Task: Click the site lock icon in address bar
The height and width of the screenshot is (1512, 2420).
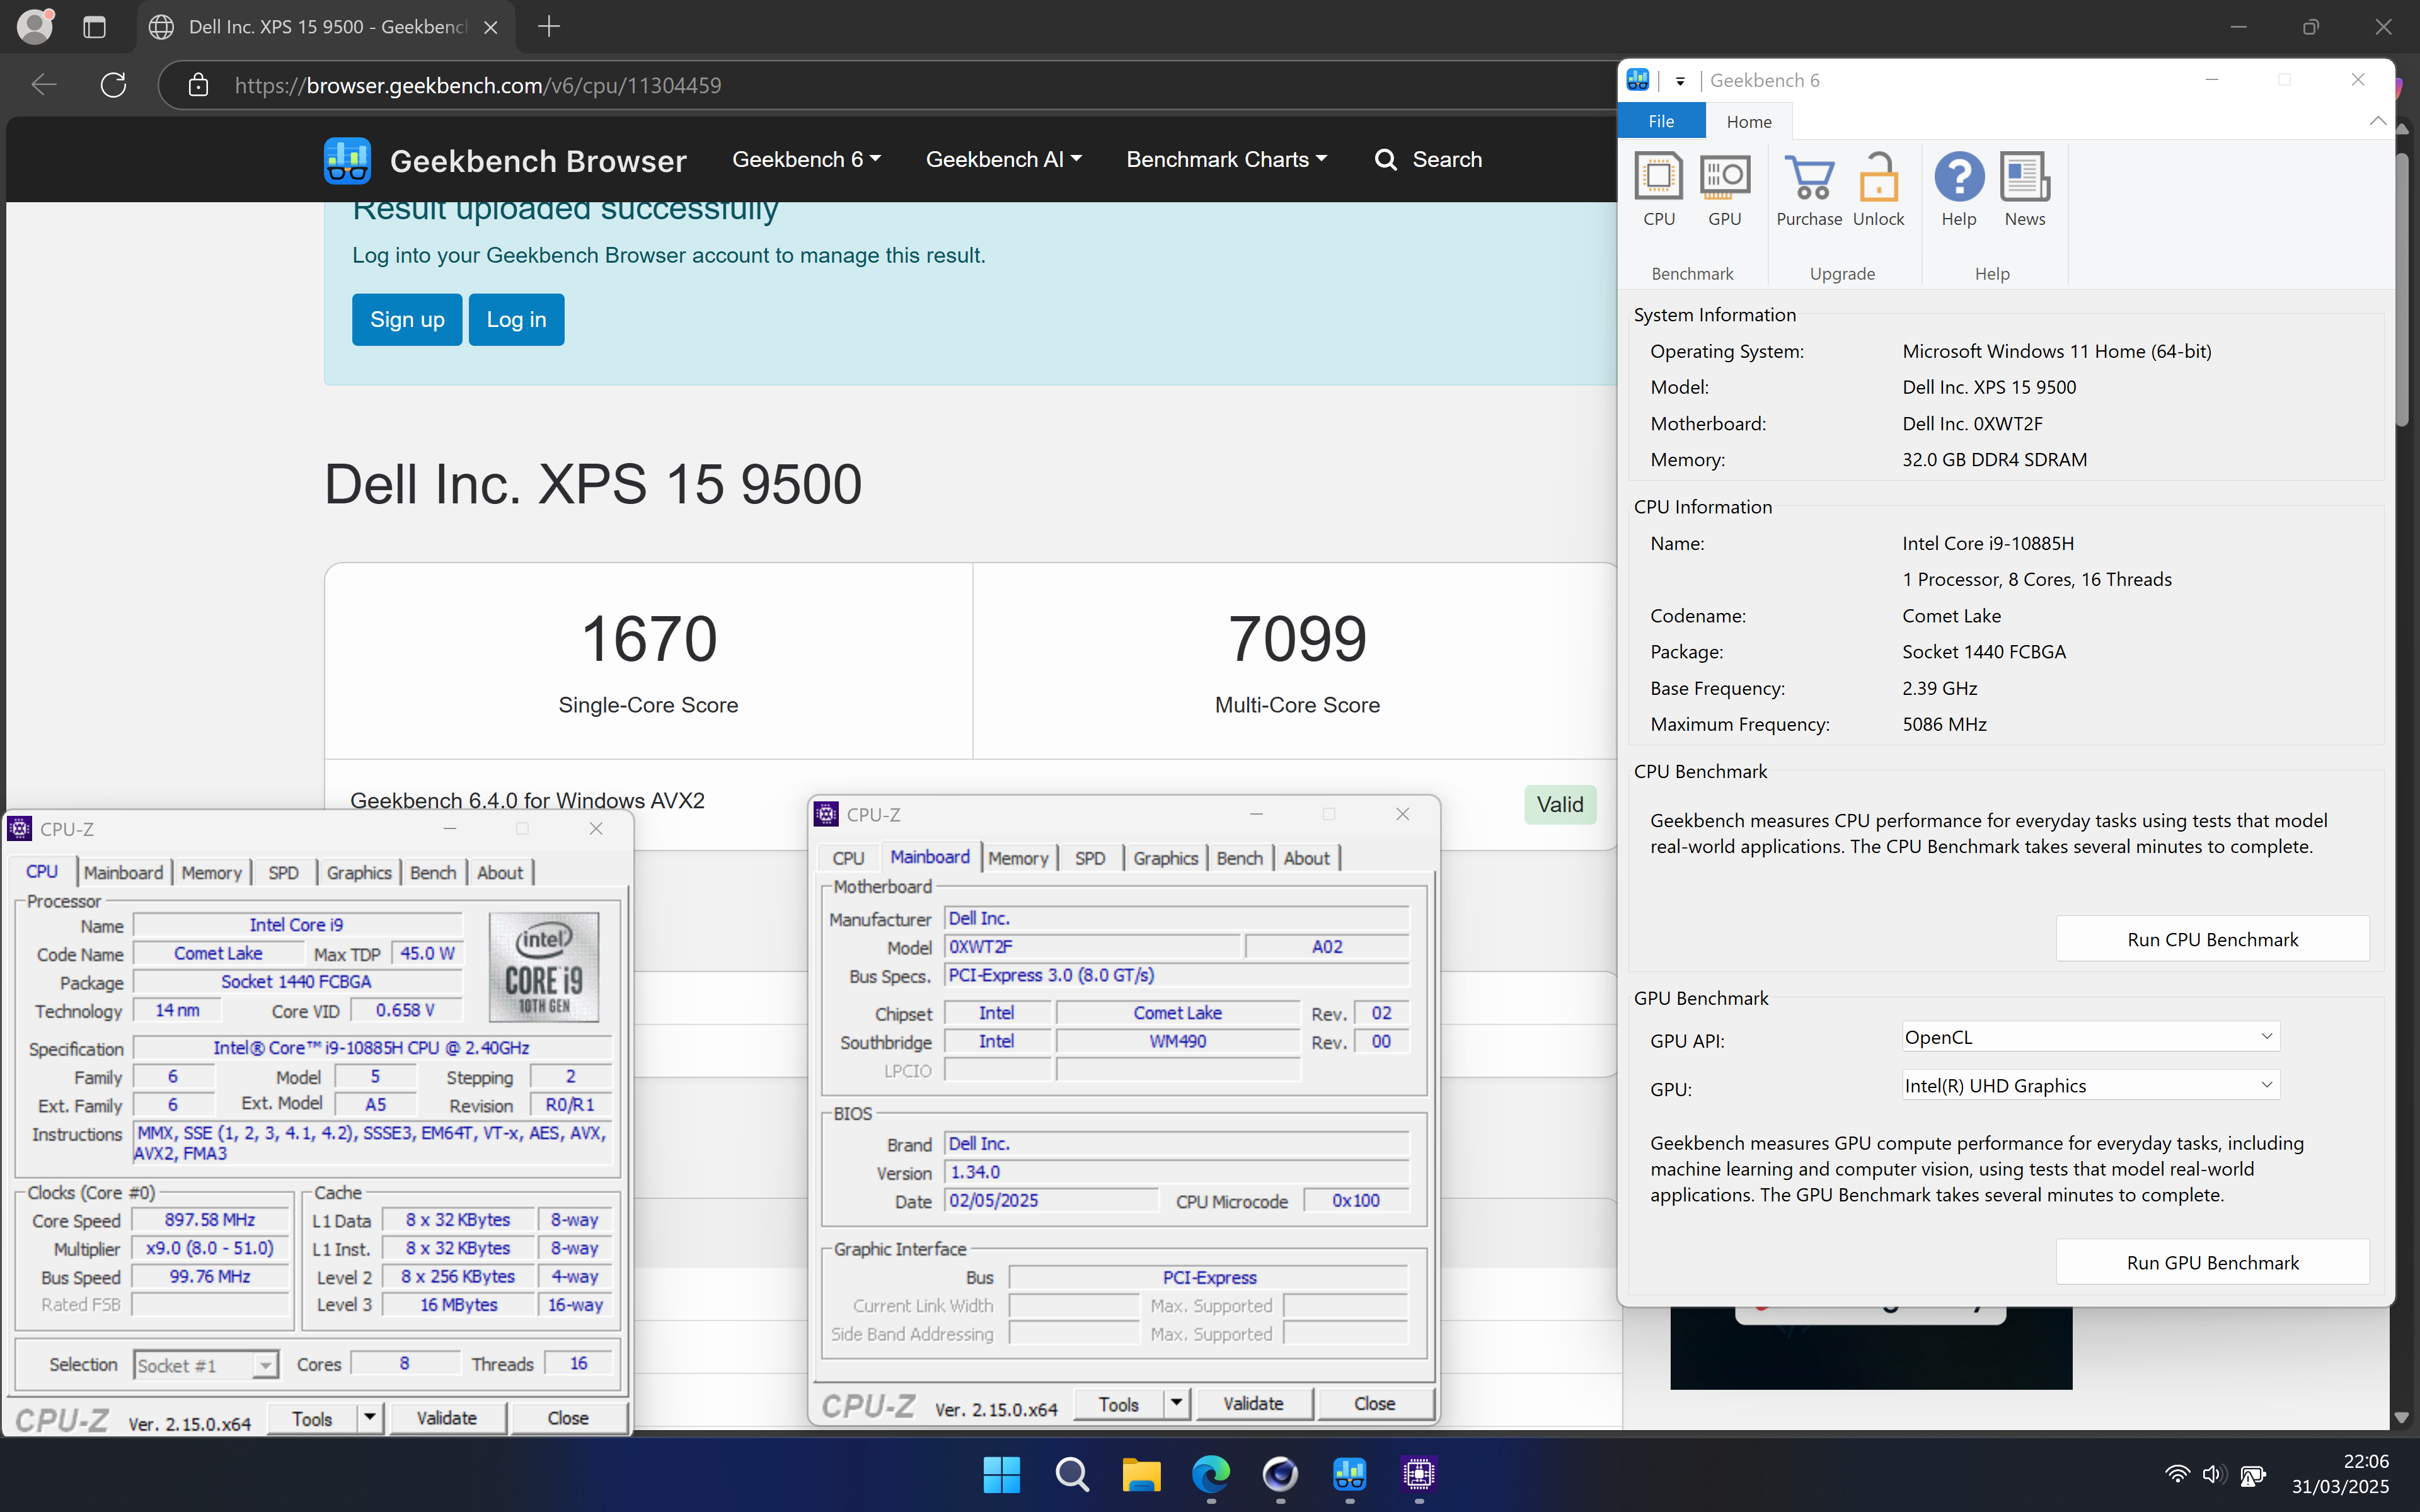Action: pos(198,85)
